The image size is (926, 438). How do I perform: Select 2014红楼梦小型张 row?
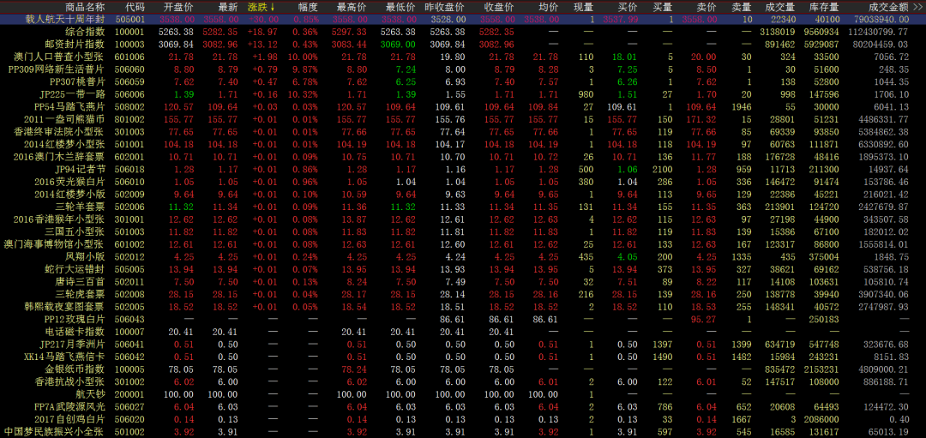463,144
